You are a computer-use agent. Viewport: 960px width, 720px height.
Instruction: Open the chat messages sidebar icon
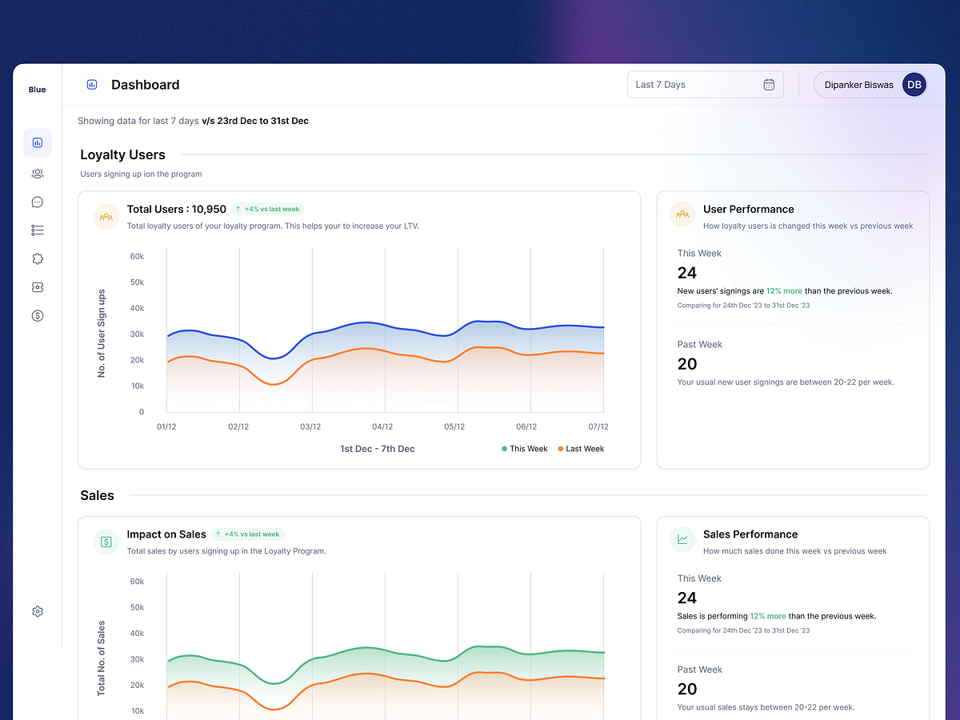tap(37, 202)
